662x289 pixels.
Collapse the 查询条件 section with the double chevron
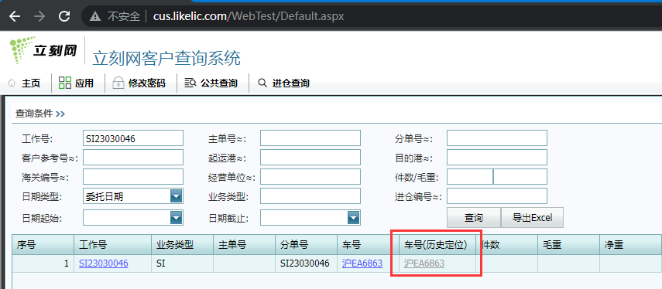point(60,114)
